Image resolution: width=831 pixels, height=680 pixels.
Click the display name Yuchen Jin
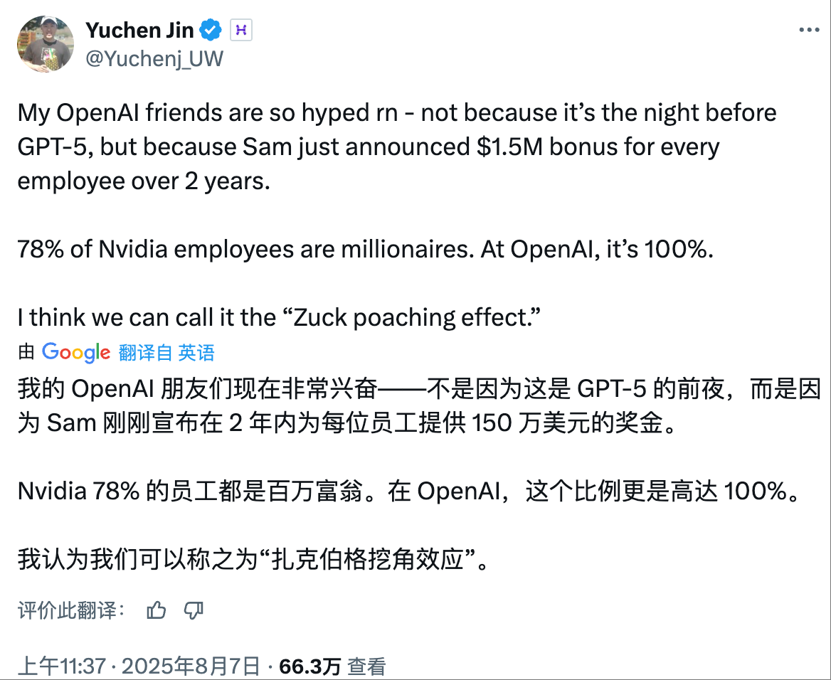coord(139,30)
